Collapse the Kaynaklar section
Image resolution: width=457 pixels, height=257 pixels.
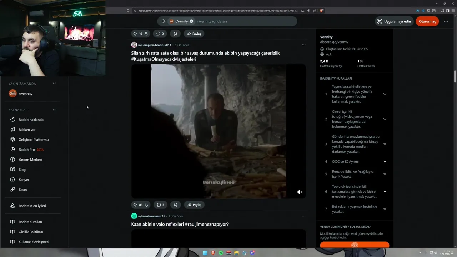click(54, 110)
